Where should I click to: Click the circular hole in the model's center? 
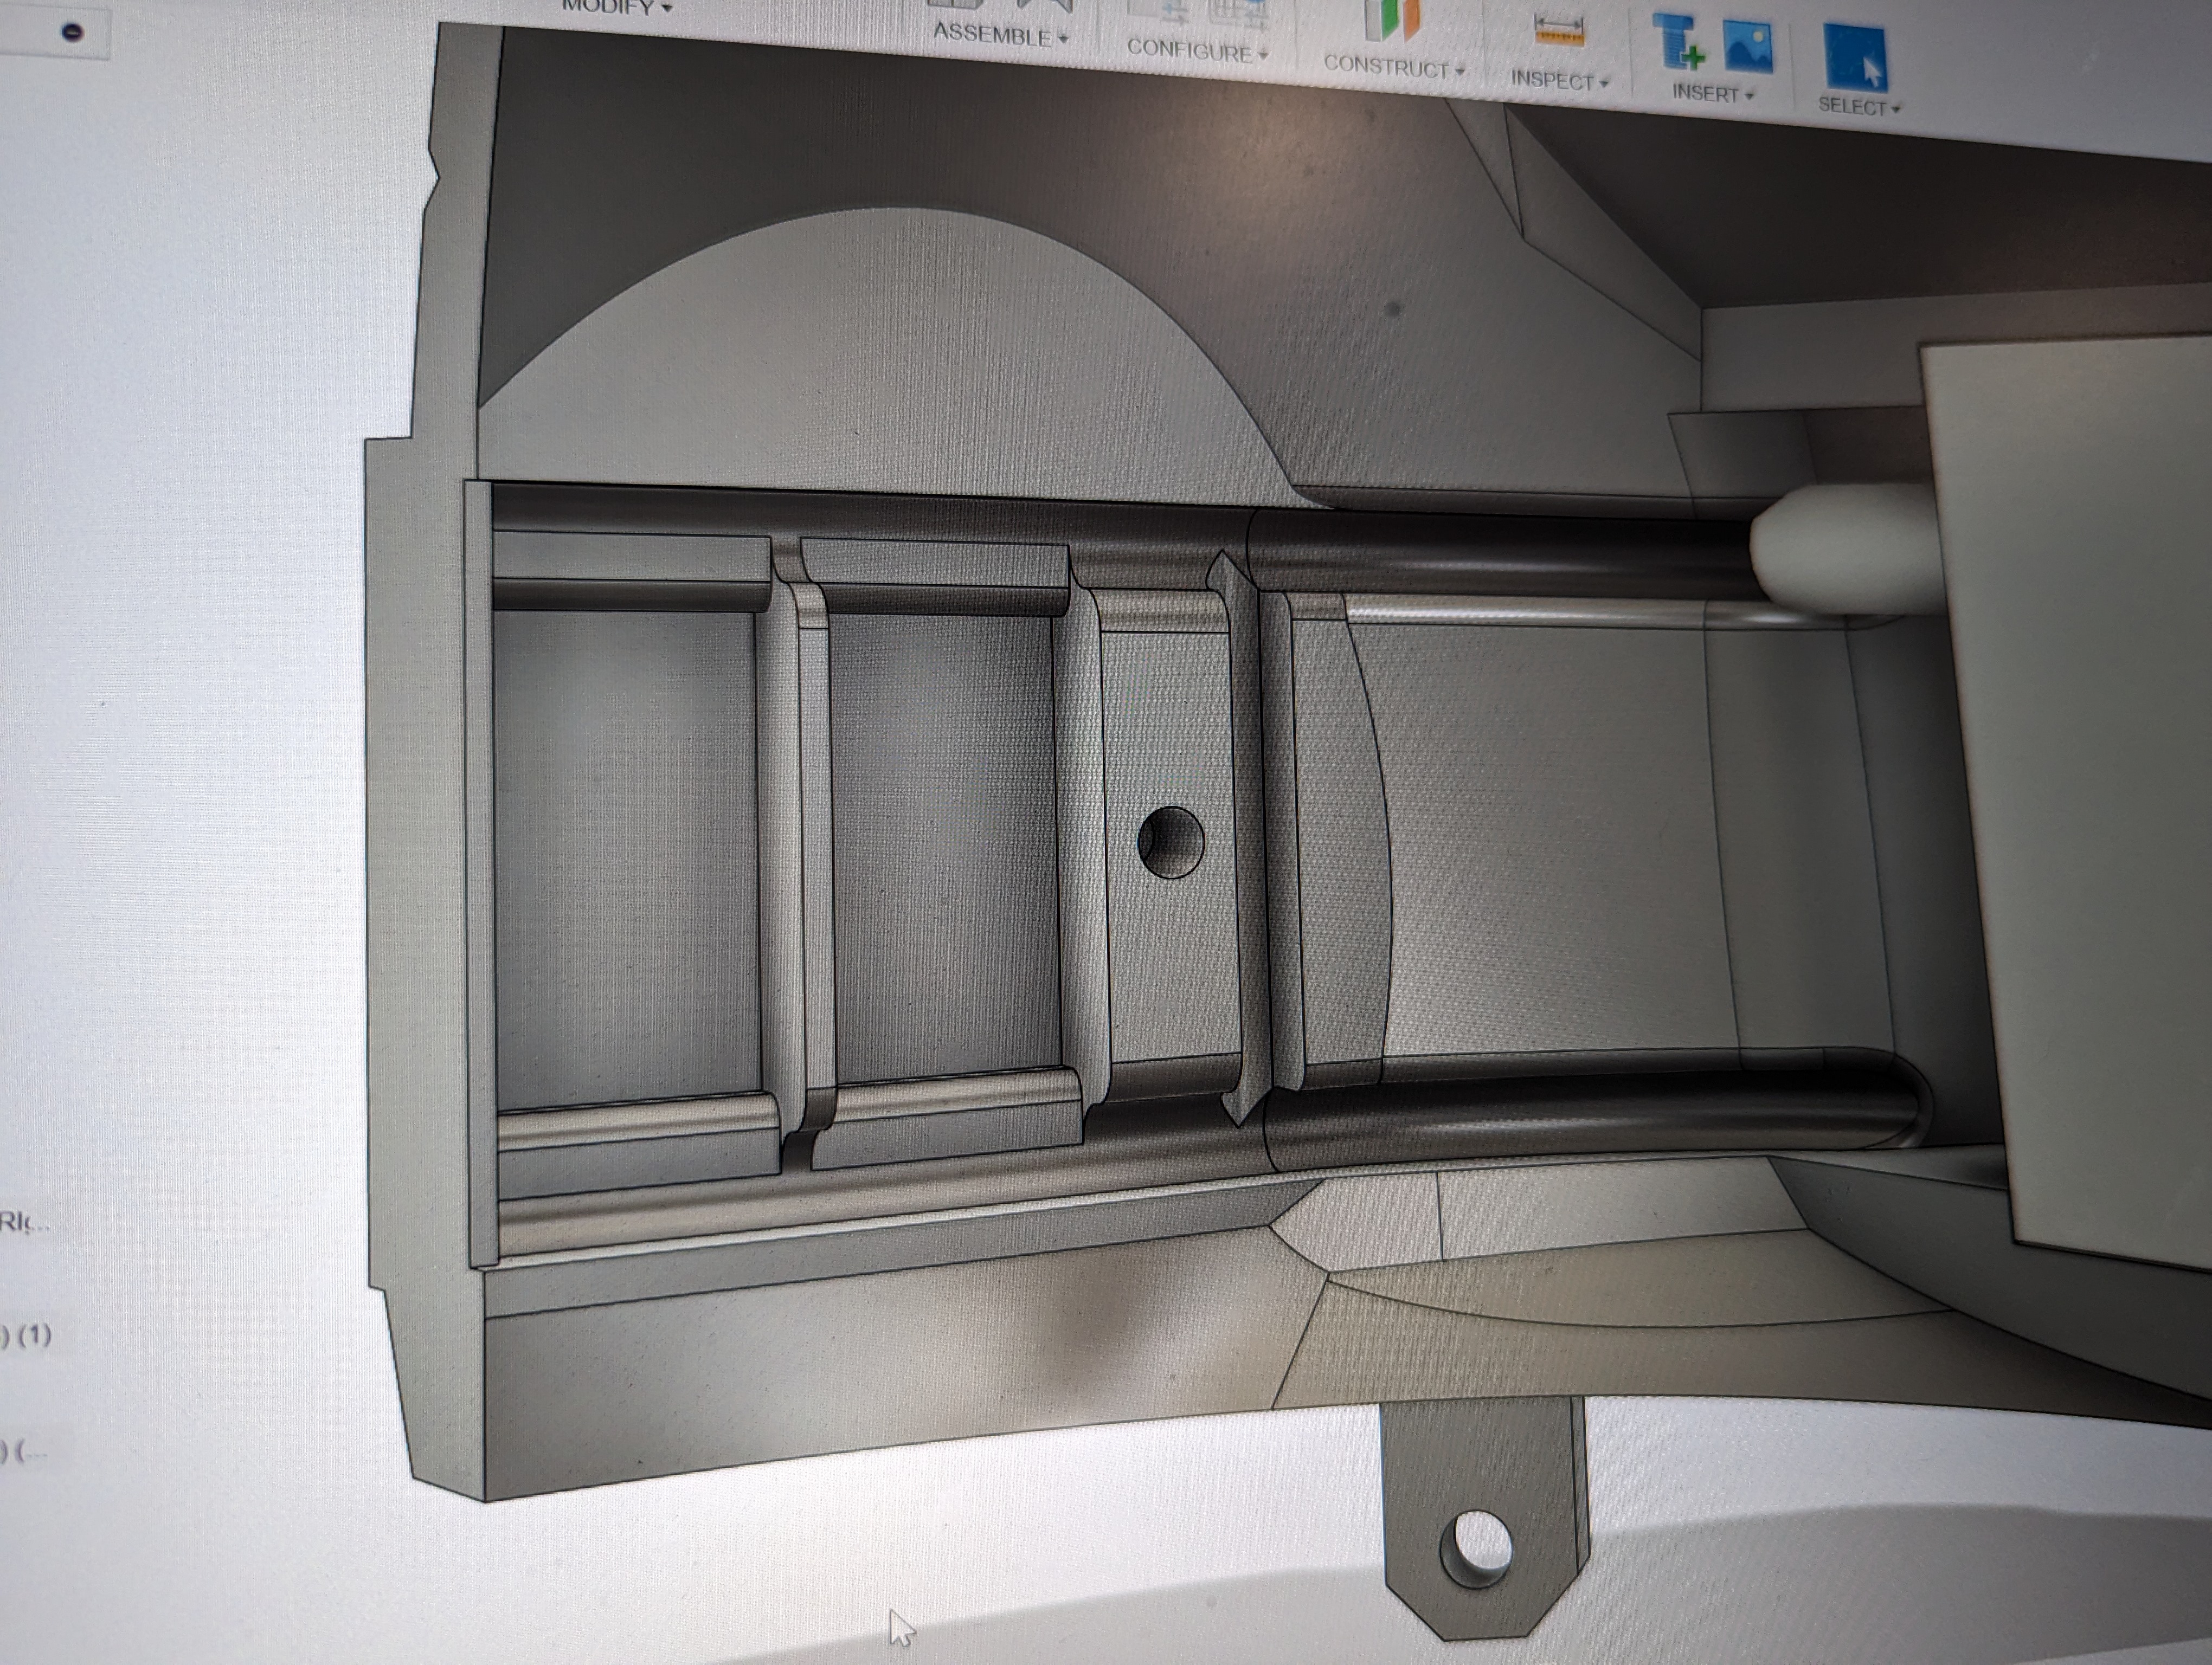tap(1170, 842)
